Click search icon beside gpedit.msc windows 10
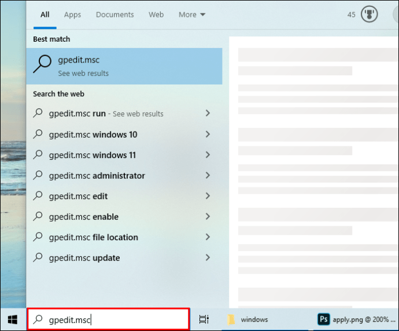Image resolution: width=399 pixels, height=331 pixels. (x=38, y=134)
